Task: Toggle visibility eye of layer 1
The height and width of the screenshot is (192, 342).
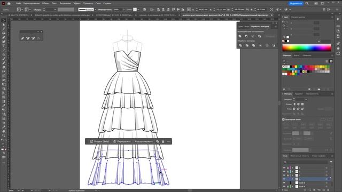Action: [x=284, y=168]
